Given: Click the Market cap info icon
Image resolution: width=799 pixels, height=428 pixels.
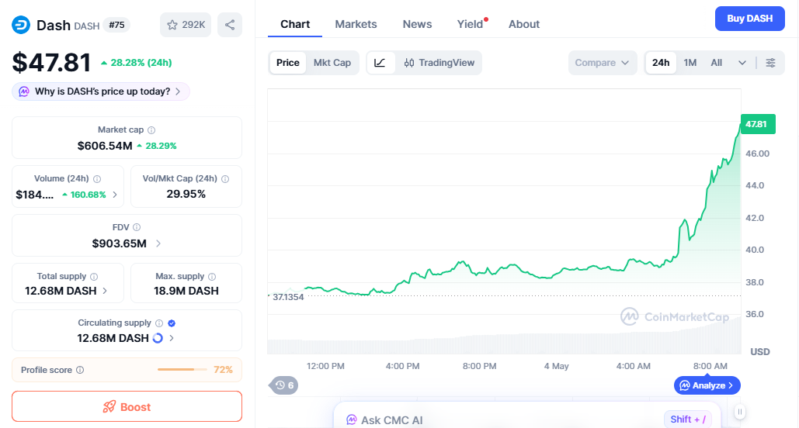Looking at the screenshot, I should 151,130.
